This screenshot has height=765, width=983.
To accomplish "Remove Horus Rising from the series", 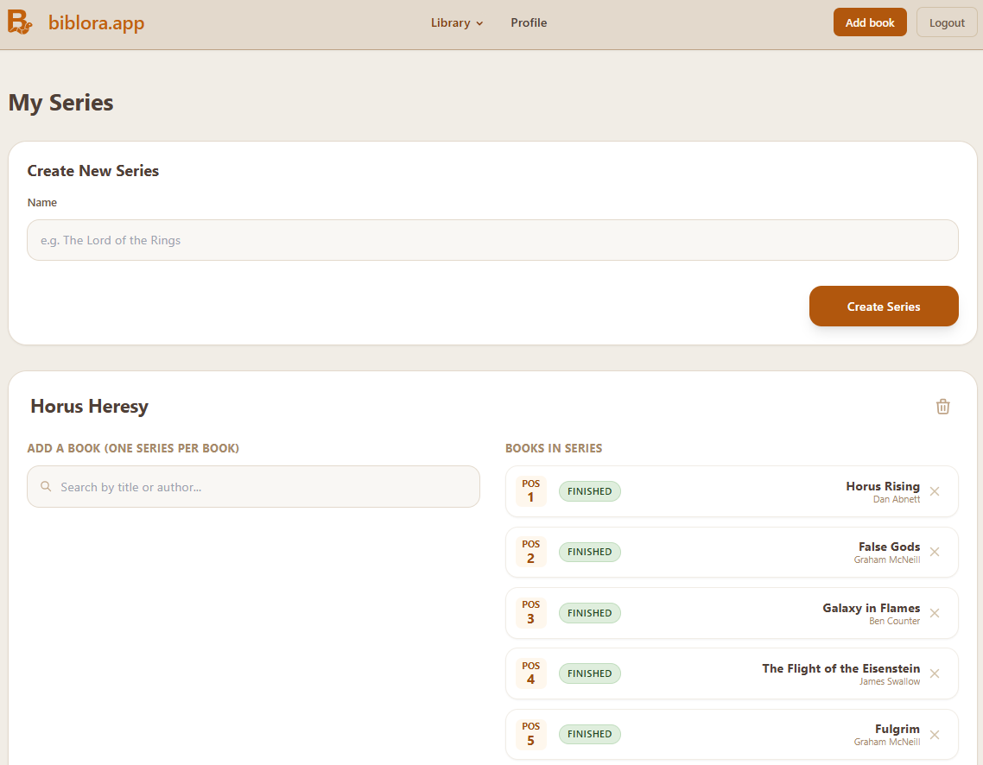I will (934, 491).
